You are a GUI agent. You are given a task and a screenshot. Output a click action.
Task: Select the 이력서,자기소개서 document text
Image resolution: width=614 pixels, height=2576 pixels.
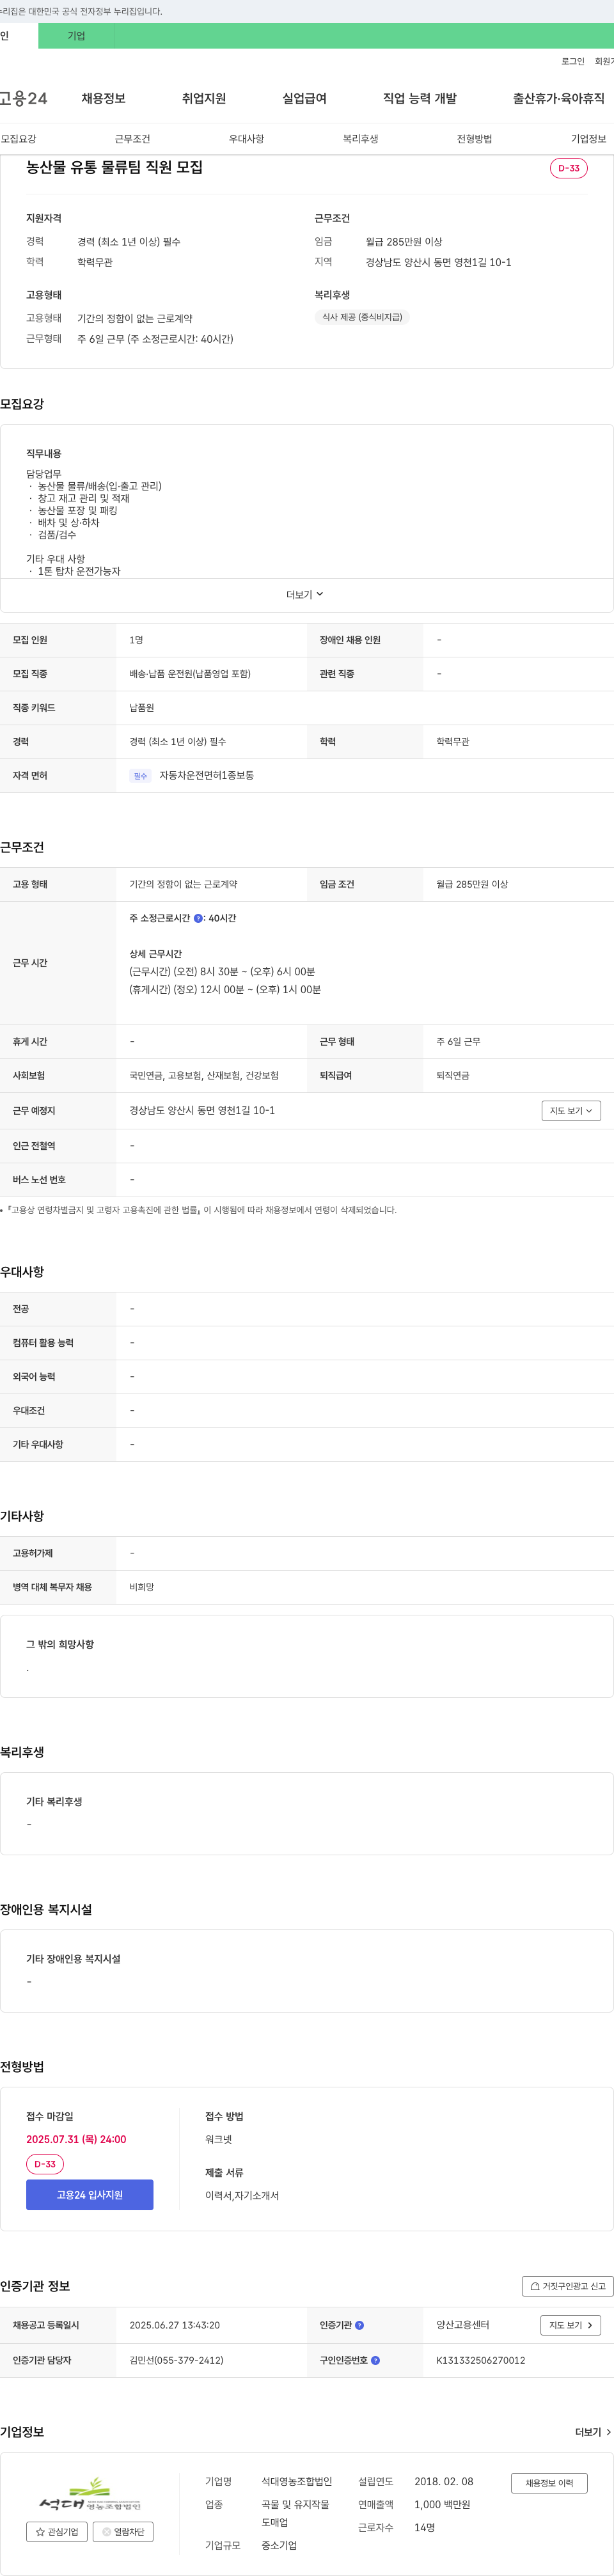242,2196
